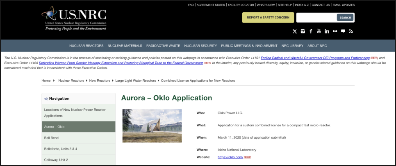Open the Nuclear Security menu
This screenshot has width=396, height=166.
pyautogui.click(x=200, y=46)
